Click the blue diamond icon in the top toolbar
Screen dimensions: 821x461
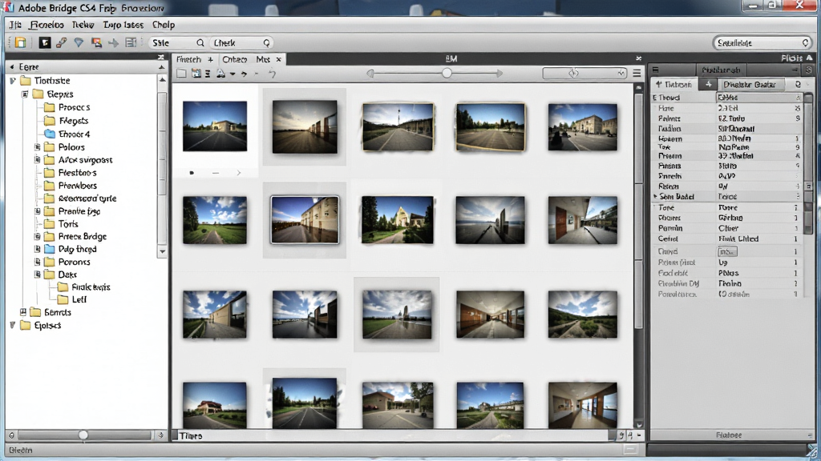click(79, 43)
